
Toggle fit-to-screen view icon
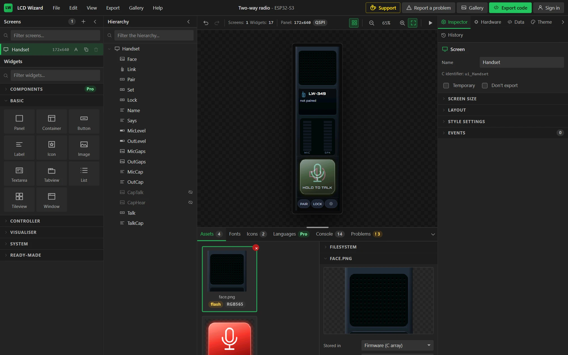coord(413,23)
